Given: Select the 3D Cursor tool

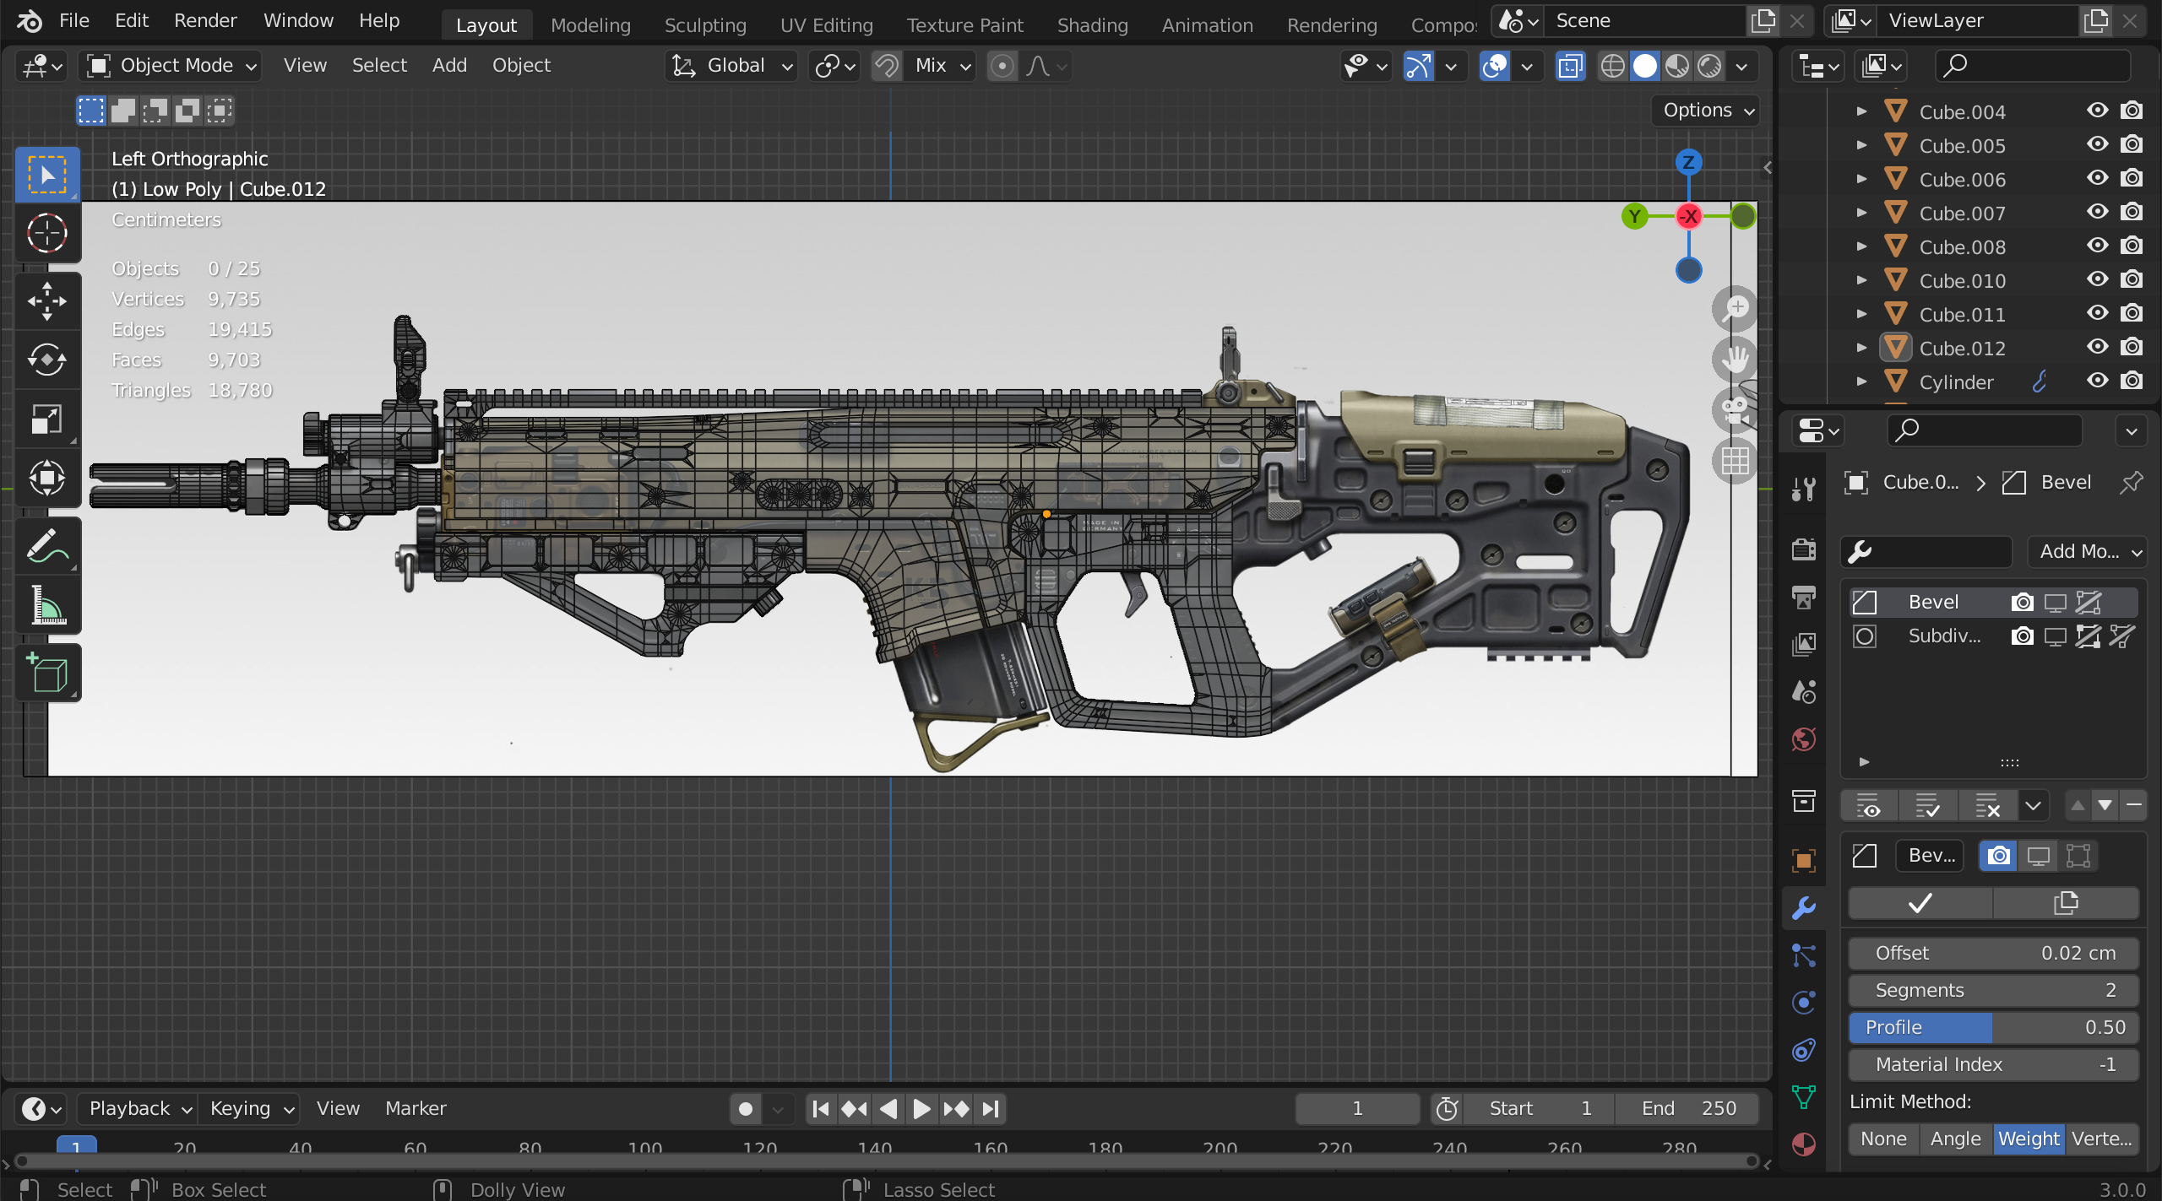Looking at the screenshot, I should tap(47, 234).
